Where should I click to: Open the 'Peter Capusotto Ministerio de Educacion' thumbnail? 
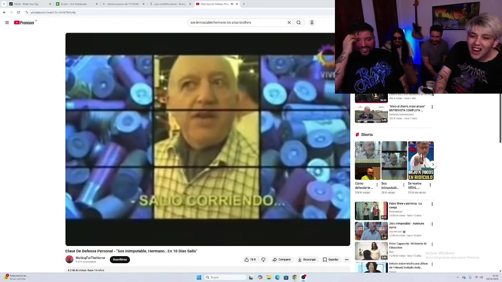(x=371, y=251)
